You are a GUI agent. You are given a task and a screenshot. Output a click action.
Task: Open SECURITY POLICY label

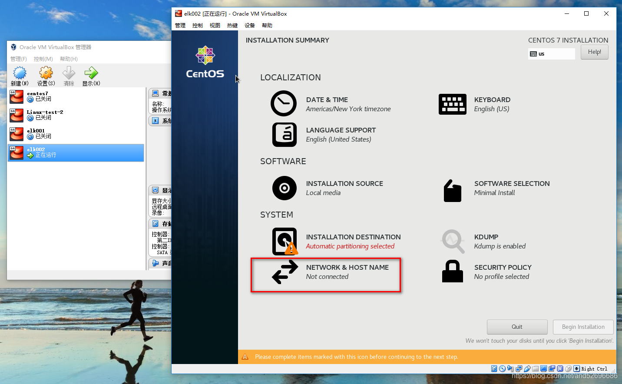[x=503, y=268]
